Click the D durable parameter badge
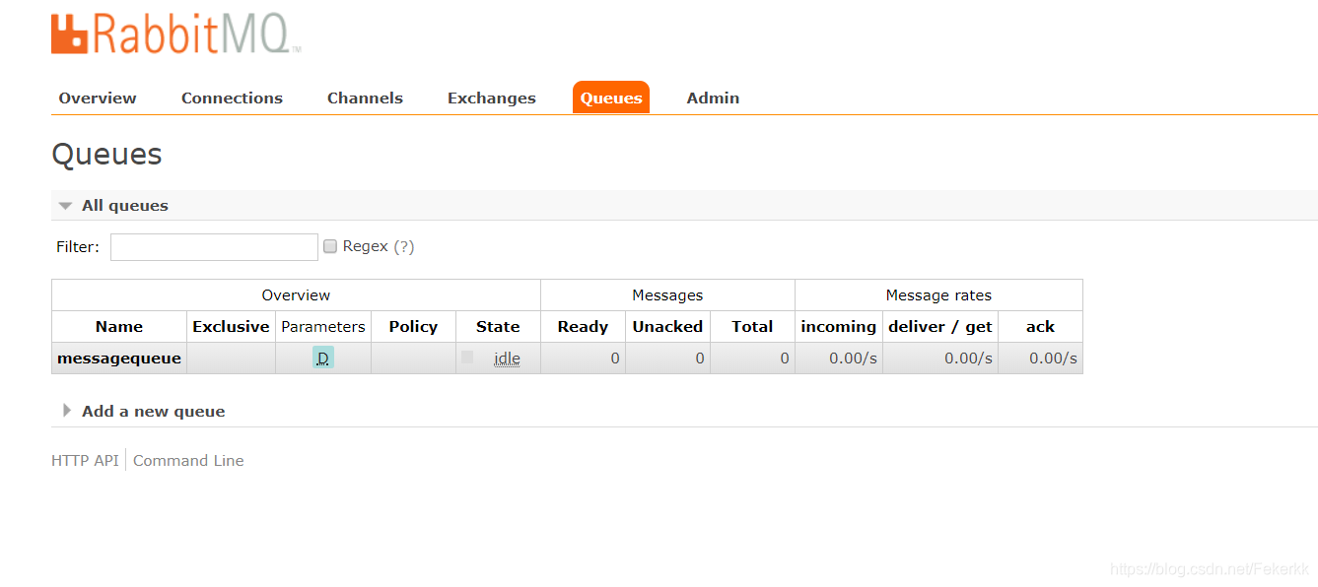Image resolution: width=1318 pixels, height=587 pixels. 323,359
